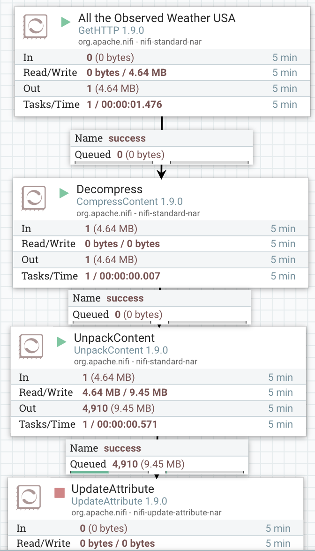Select the 'UpdateAttribute' processor title
The height and width of the screenshot is (551, 315).
click(112, 489)
